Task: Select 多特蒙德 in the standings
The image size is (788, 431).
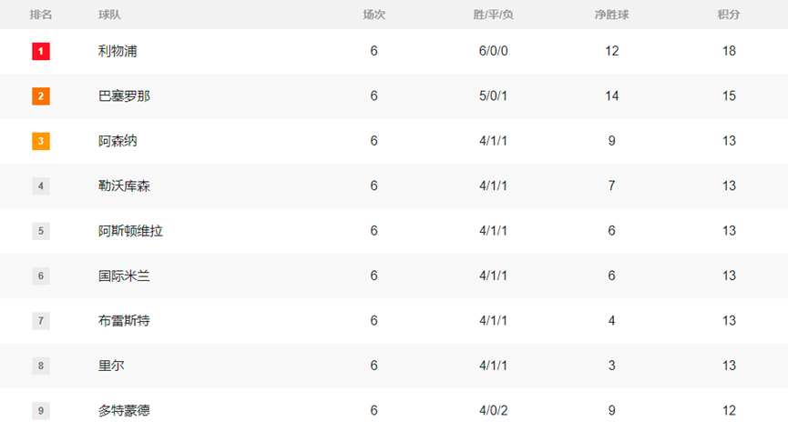Action: point(124,410)
